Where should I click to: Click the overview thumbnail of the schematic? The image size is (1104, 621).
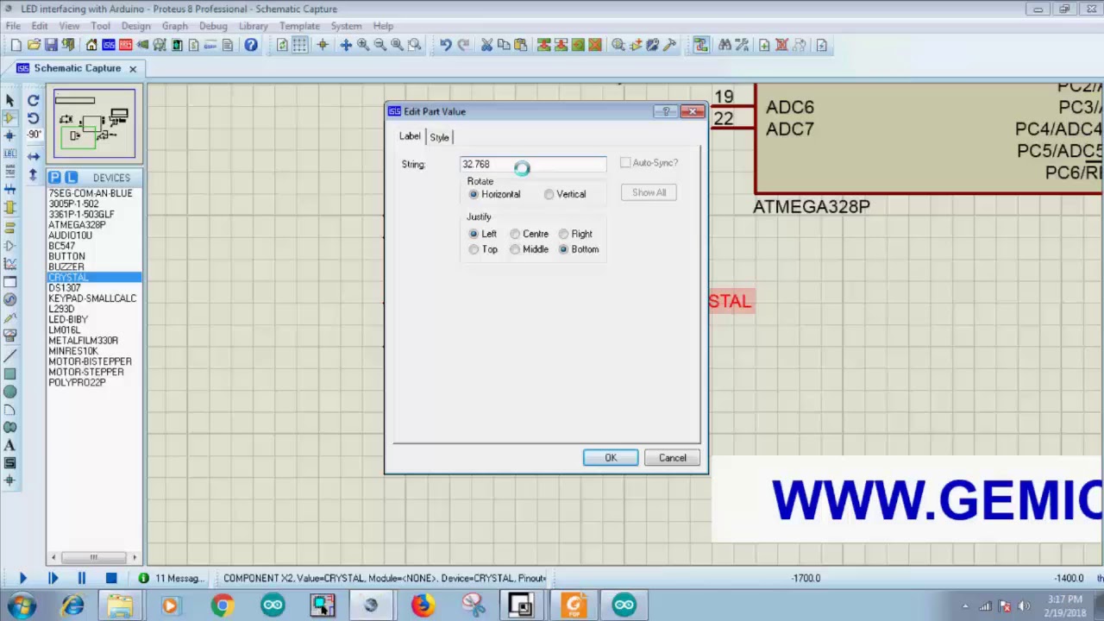click(x=94, y=125)
